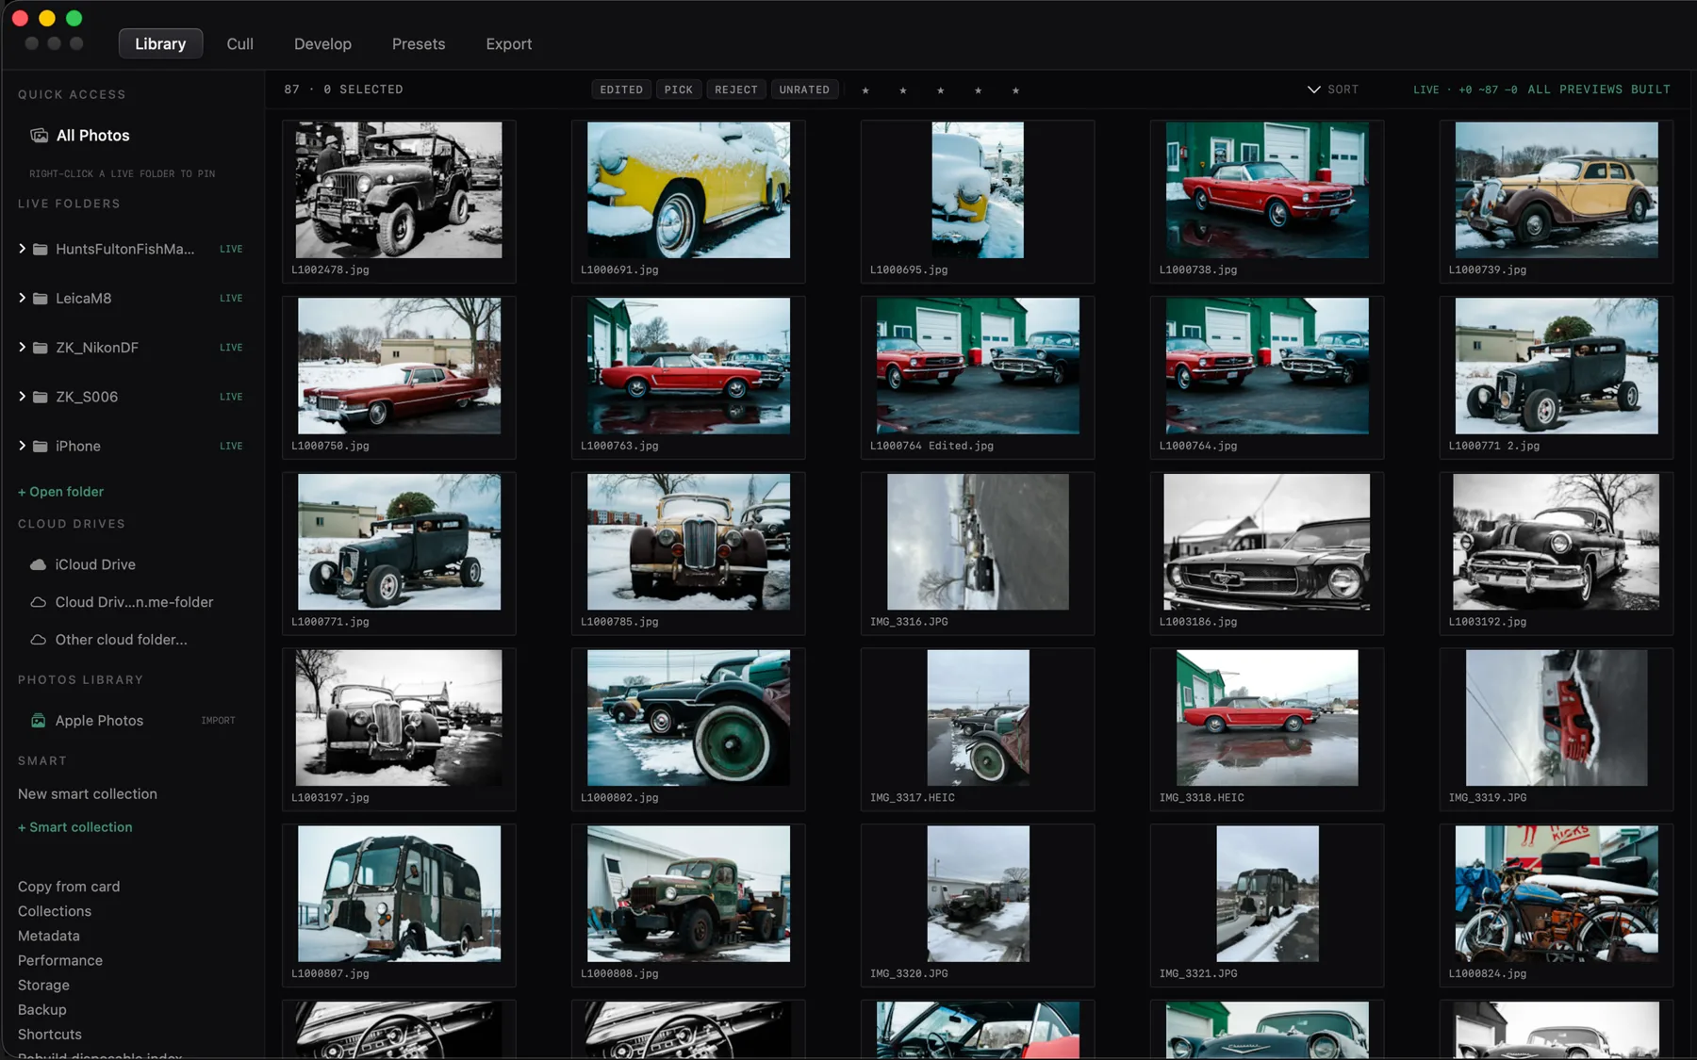Expand the ZK_S006 folder chevron
The image size is (1697, 1060).
[x=22, y=397]
